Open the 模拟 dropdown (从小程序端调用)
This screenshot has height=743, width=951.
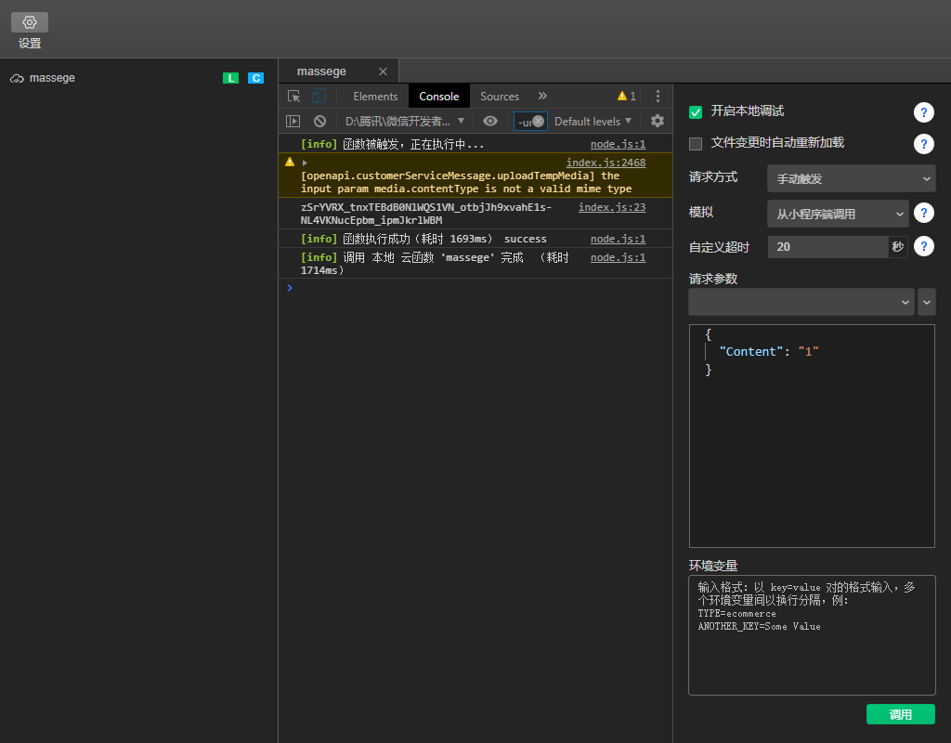coord(837,214)
